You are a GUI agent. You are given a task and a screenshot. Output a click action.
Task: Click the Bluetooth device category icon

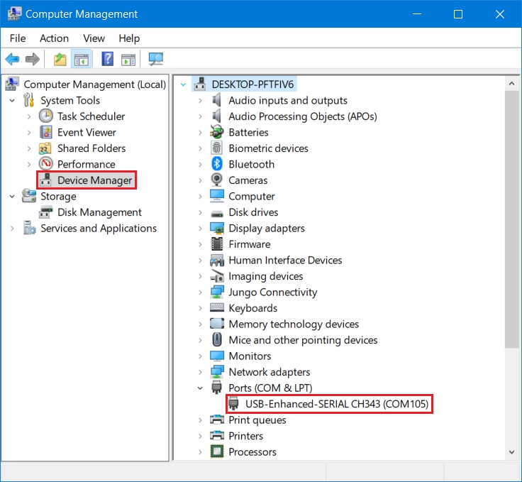coord(217,164)
